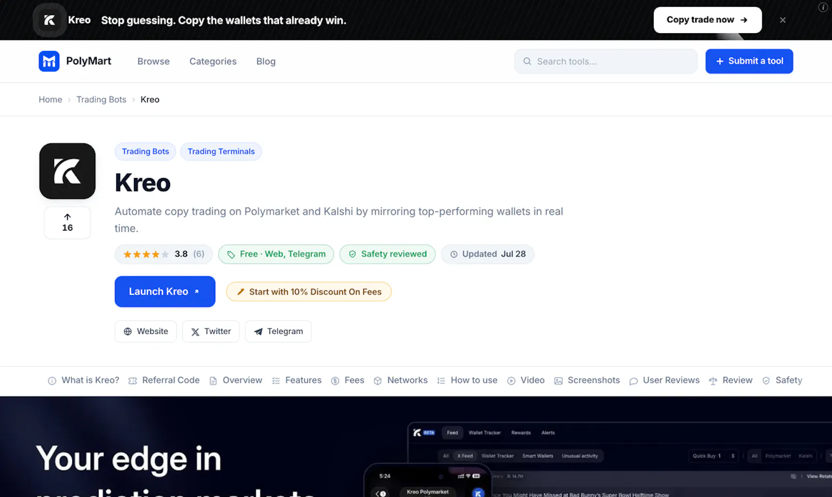This screenshot has width=832, height=497.
Task: Click the search magnifier icon
Action: (527, 61)
